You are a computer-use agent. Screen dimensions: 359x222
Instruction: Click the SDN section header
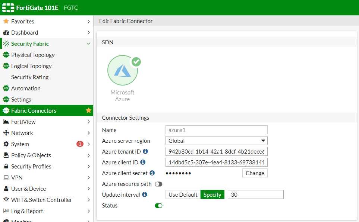[108, 42]
